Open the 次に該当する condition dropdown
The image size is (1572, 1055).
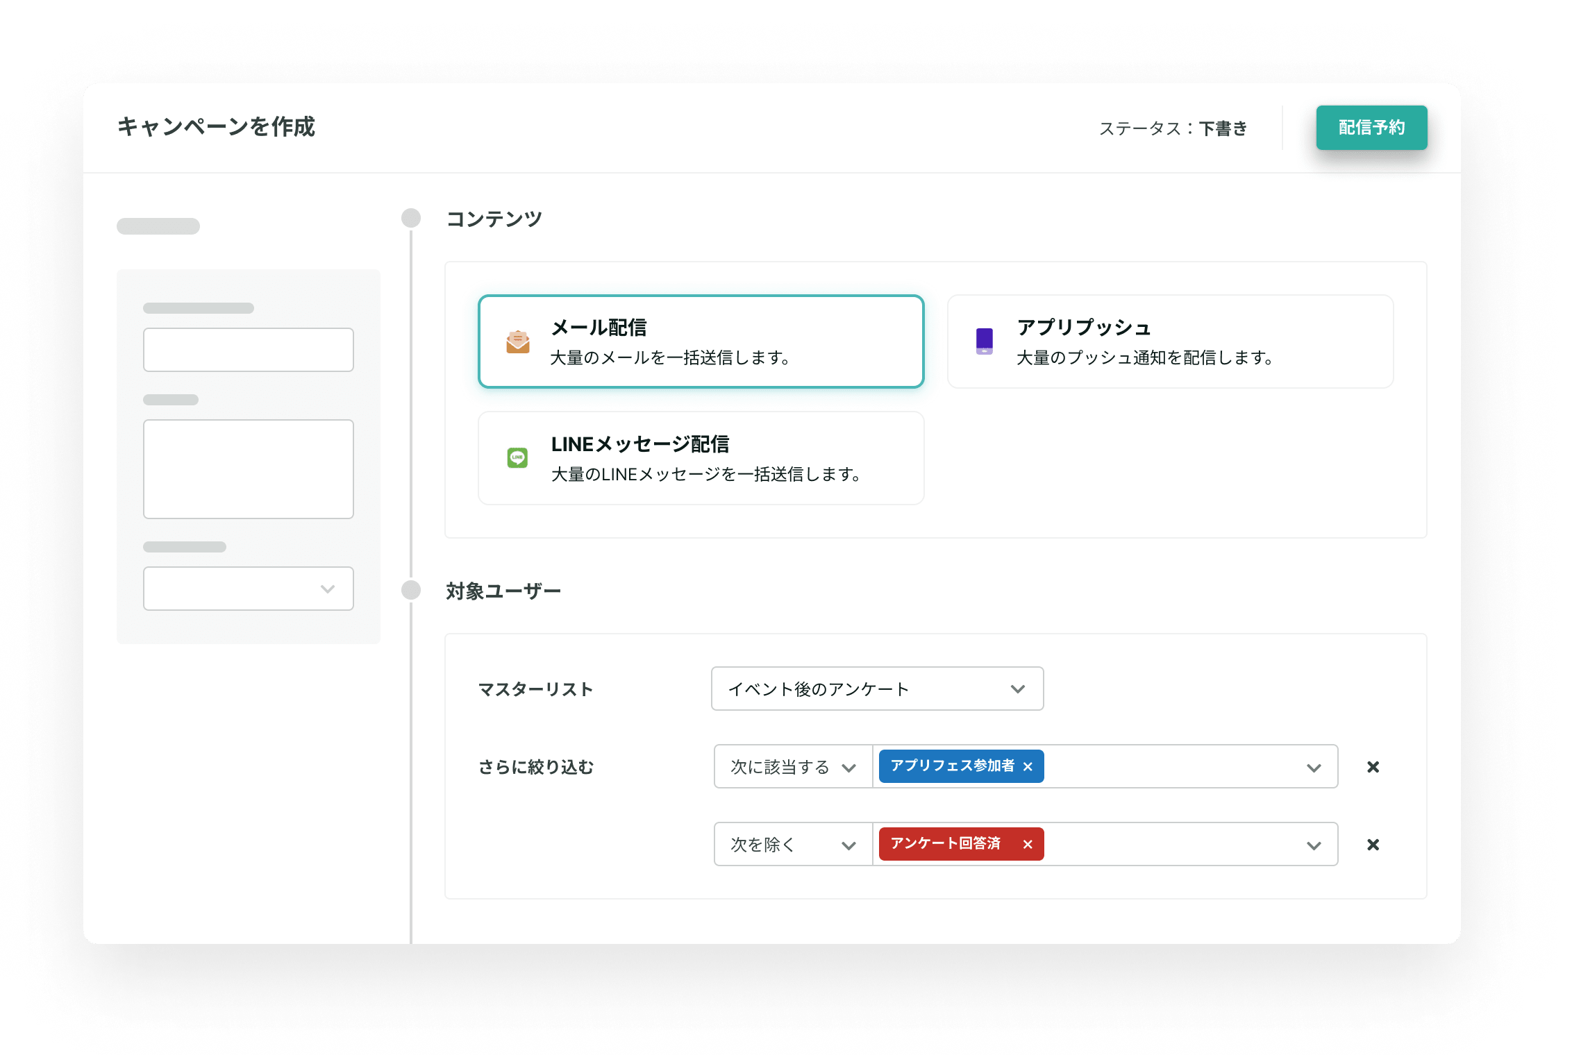[x=793, y=767]
